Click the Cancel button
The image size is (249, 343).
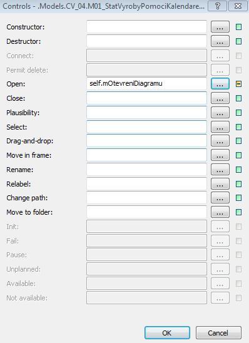point(218,333)
